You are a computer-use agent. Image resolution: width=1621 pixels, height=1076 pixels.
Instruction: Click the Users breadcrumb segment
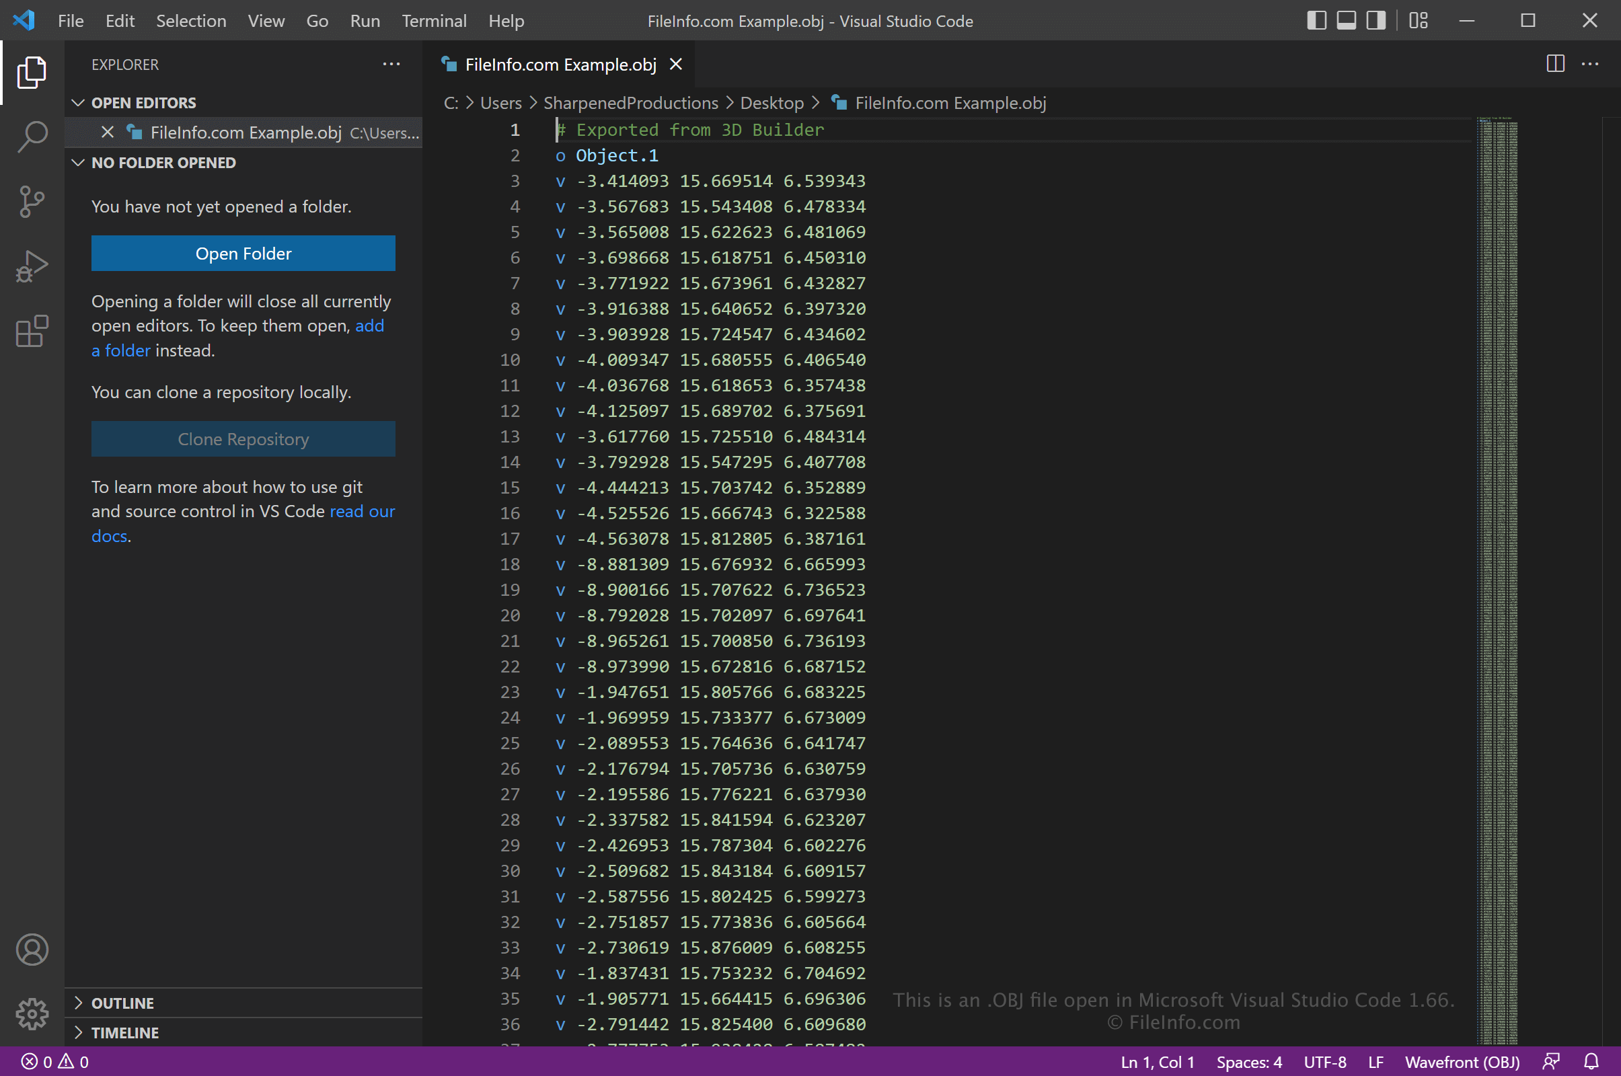pos(501,103)
